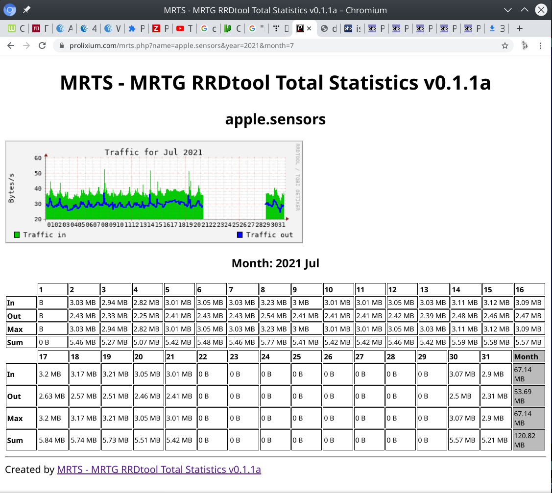Image resolution: width=552 pixels, height=493 pixels.
Task: Open the MRTS footer link
Action: click(x=159, y=470)
